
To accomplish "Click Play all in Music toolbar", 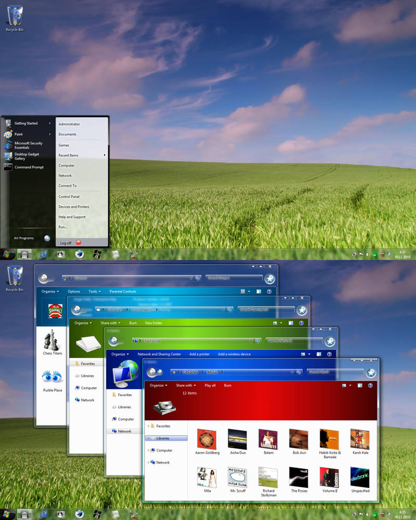I will [210, 385].
